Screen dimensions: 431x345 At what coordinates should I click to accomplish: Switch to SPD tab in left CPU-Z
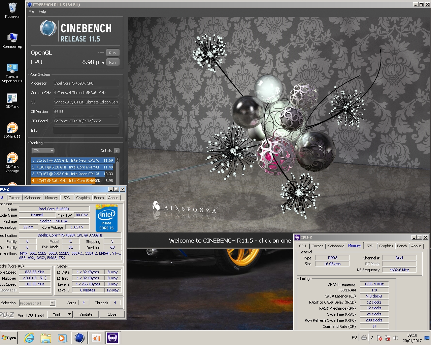(67, 198)
